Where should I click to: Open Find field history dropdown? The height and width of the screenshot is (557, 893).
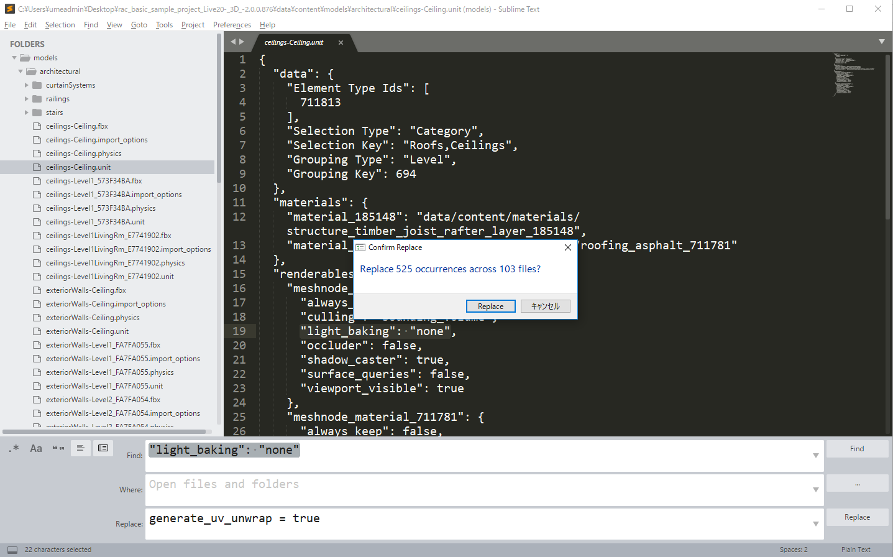[x=815, y=456]
